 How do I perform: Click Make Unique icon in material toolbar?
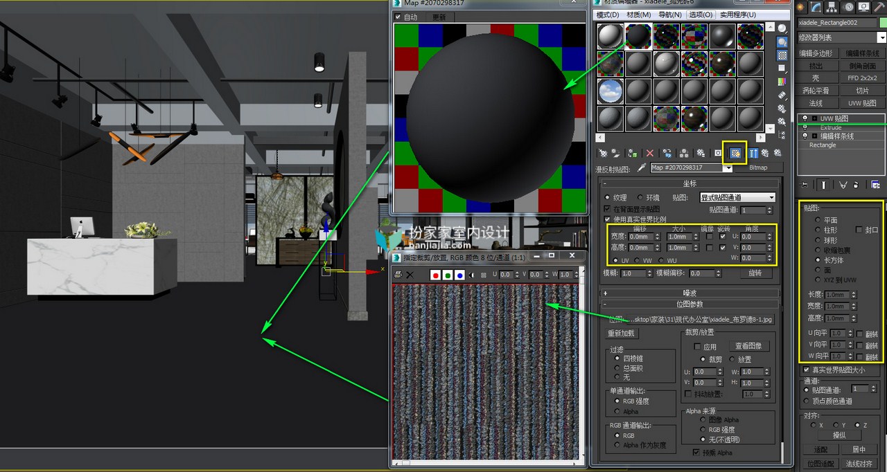pos(684,153)
